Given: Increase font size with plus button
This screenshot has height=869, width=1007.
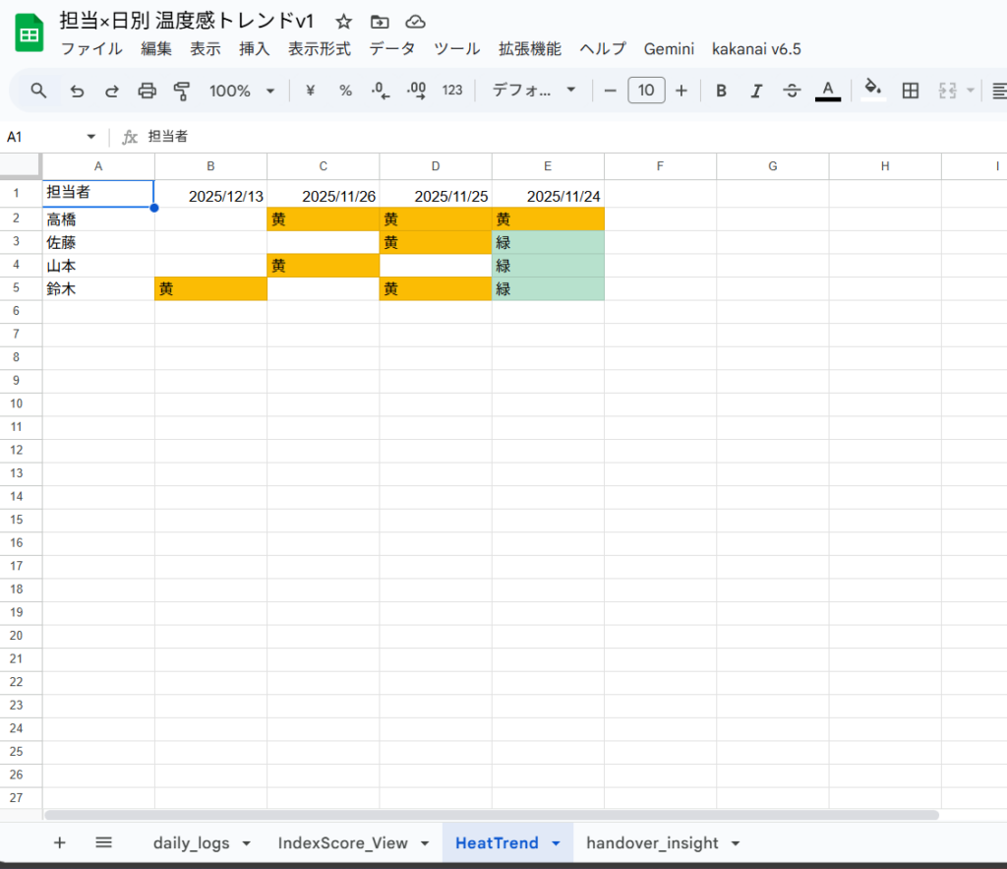Looking at the screenshot, I should pyautogui.click(x=681, y=91).
